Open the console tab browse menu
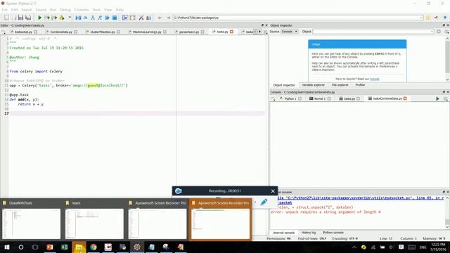 point(273,98)
